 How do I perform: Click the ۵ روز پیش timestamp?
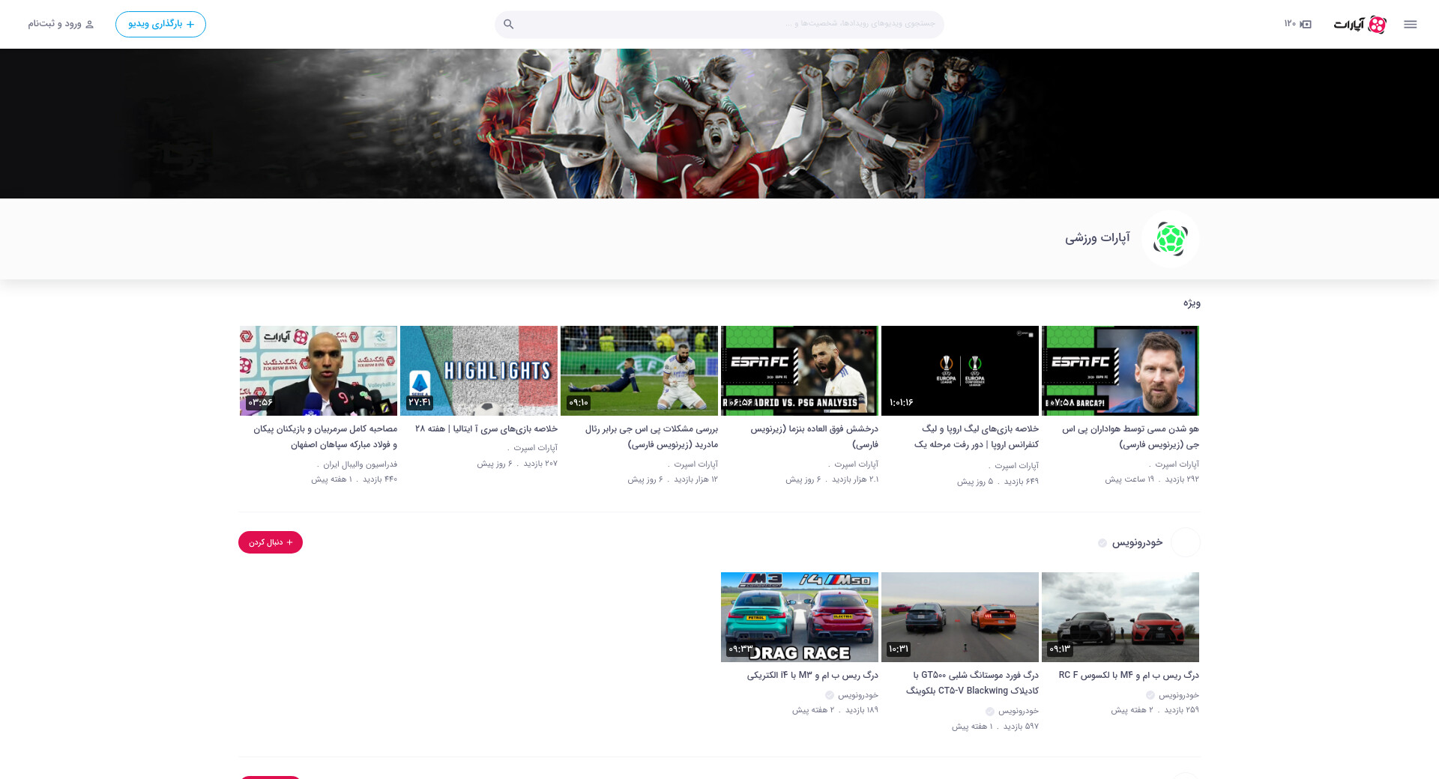click(975, 482)
